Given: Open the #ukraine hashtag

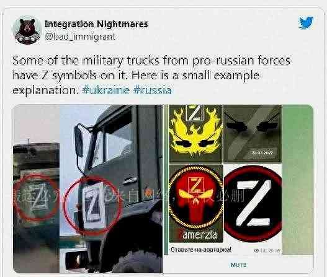Looking at the screenshot, I should [x=106, y=90].
